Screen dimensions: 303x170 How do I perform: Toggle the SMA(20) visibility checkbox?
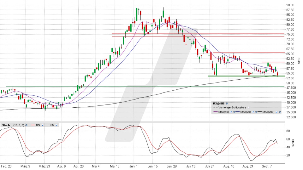(253, 112)
